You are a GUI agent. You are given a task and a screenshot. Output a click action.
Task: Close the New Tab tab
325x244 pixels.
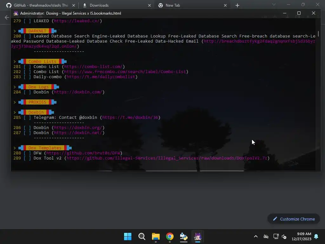point(225,5)
